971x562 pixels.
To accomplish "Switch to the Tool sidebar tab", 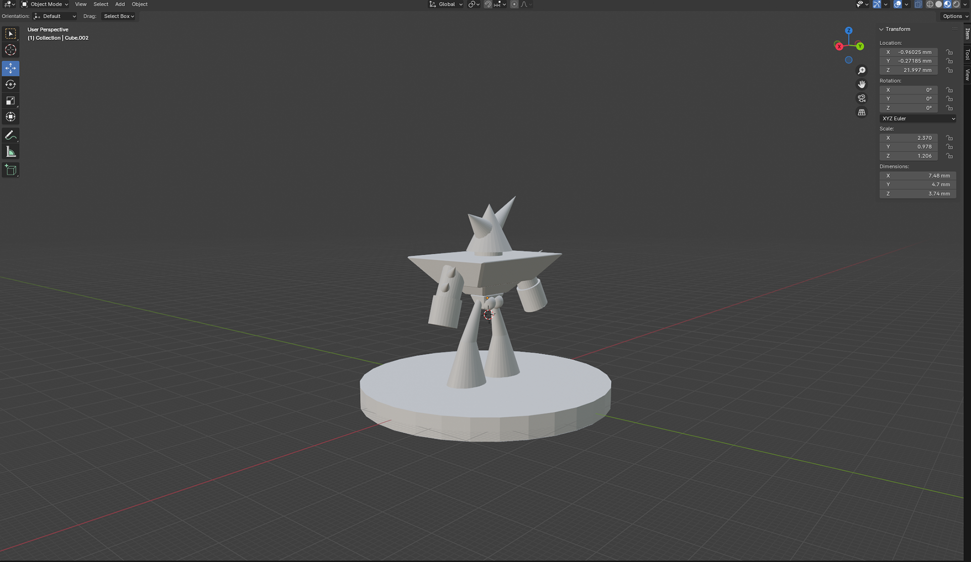I will (967, 54).
